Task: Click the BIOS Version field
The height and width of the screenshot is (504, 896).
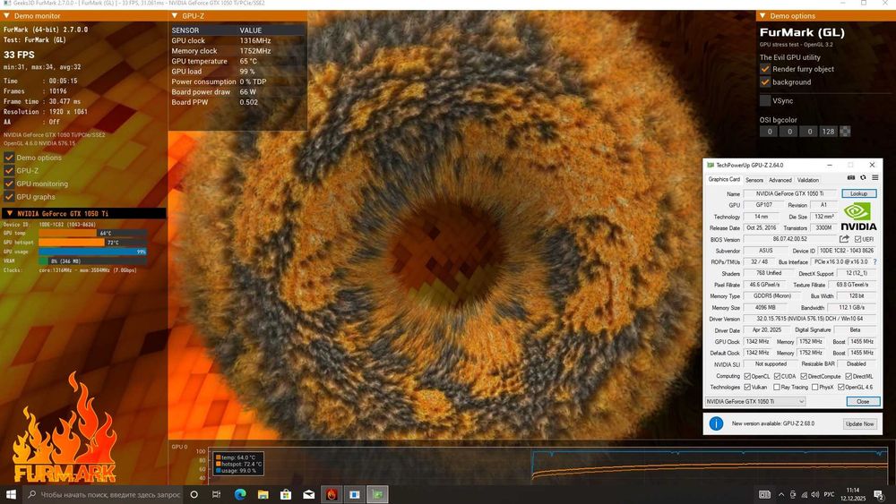Action: click(789, 239)
